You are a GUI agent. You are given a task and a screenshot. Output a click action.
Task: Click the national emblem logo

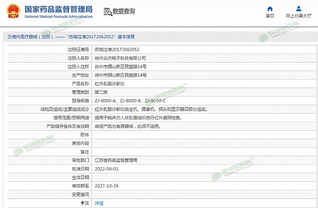(12, 11)
